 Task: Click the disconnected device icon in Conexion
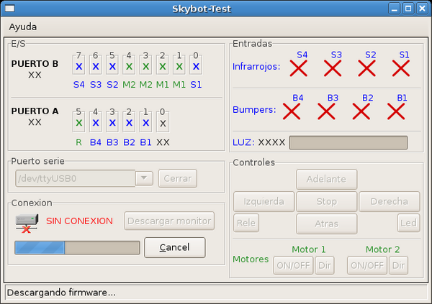coord(26,221)
